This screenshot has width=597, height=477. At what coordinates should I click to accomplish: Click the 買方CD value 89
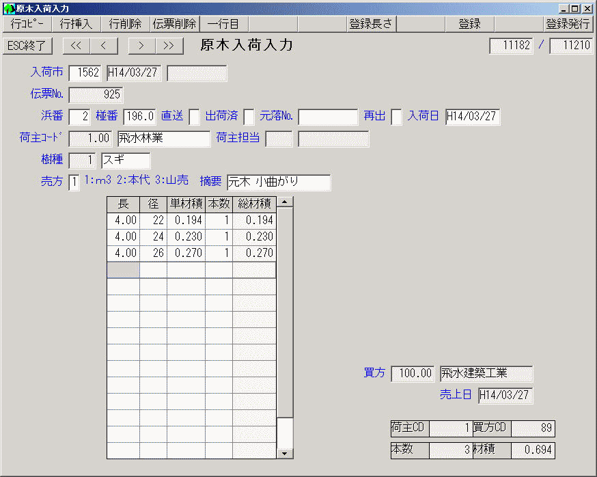(x=533, y=428)
